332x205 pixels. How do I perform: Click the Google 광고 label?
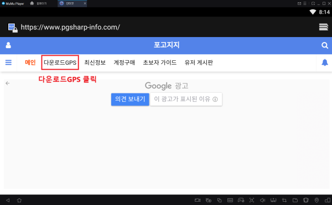tap(167, 86)
